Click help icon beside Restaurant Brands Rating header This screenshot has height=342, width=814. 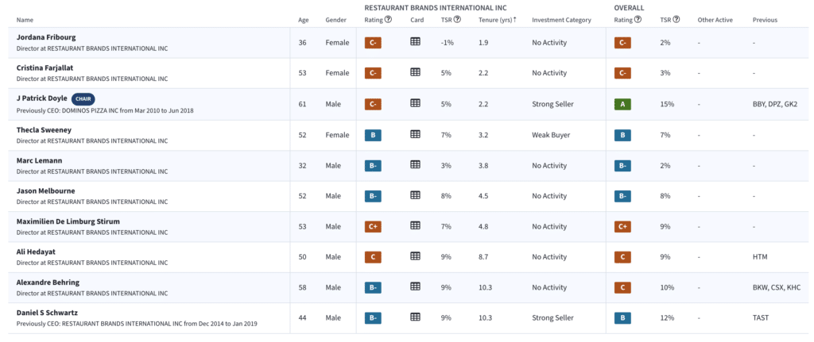coord(388,20)
